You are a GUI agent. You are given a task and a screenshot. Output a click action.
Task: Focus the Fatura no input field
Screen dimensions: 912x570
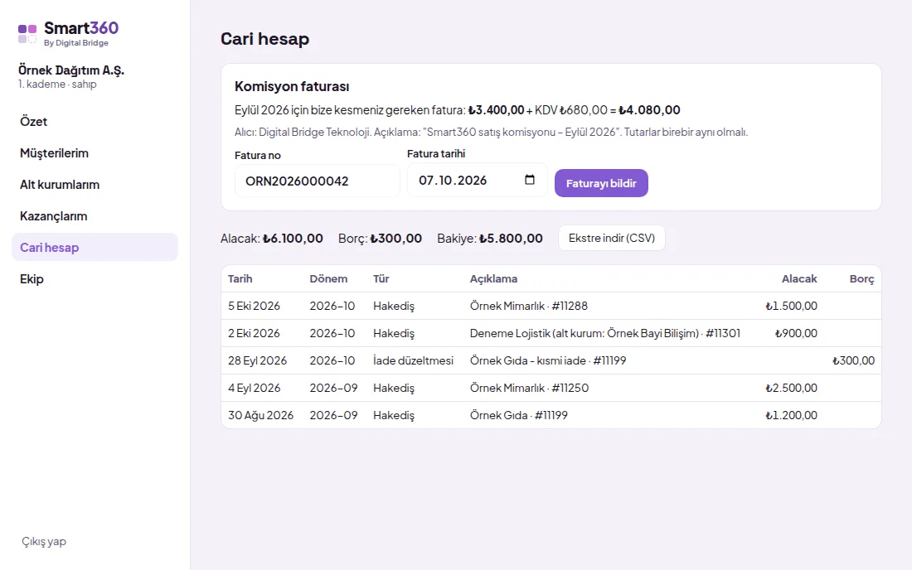317,181
